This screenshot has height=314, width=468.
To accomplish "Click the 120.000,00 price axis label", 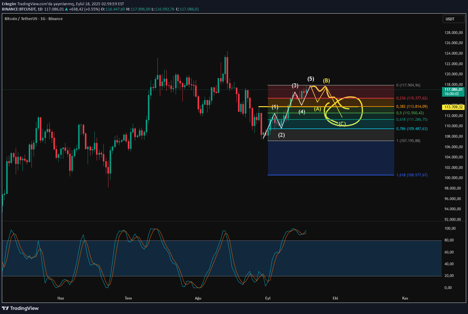I will pos(453,74).
